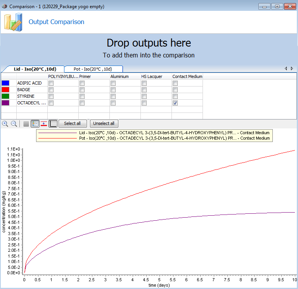Click the red limit line icon
The height and width of the screenshot is (289, 298).
click(x=44, y=124)
